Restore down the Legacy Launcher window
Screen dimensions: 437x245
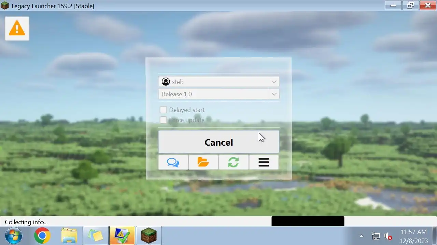tap(410, 5)
